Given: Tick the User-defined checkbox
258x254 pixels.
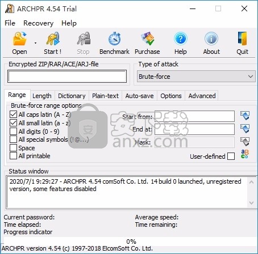Looking at the screenshot, I should (x=231, y=156).
